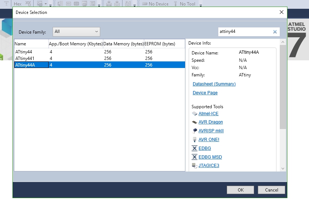This screenshot has width=309, height=212.
Task: Click No Device in main toolbar
Action: [x=155, y=4]
